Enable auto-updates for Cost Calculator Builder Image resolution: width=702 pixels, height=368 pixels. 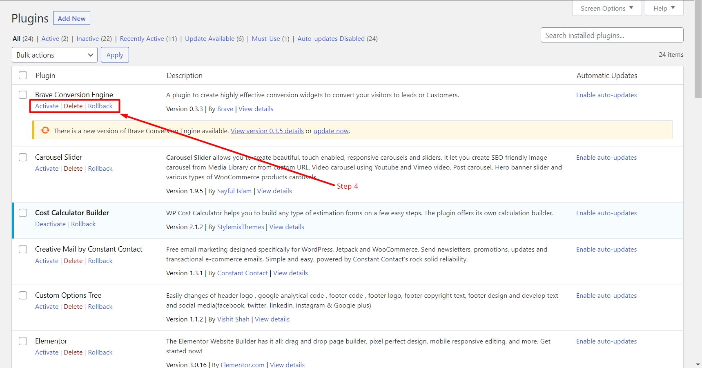(x=606, y=213)
